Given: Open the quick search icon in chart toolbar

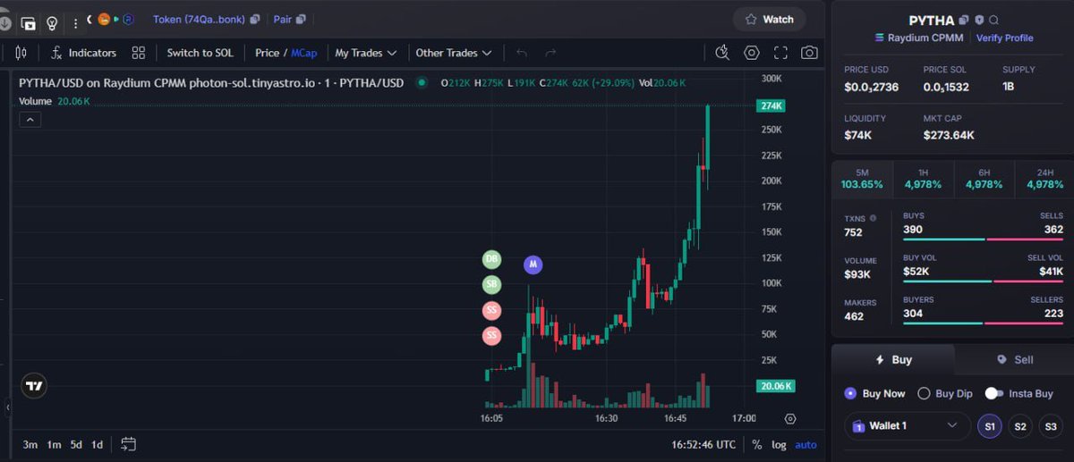Looking at the screenshot, I should pyautogui.click(x=722, y=53).
